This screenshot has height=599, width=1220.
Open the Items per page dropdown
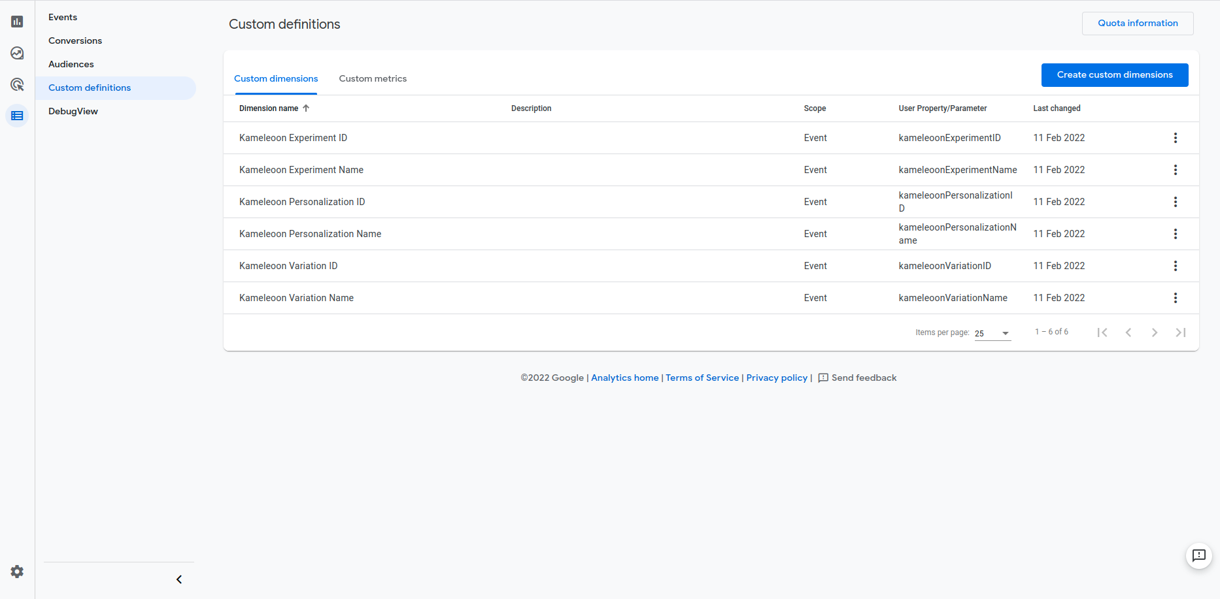[x=992, y=333]
